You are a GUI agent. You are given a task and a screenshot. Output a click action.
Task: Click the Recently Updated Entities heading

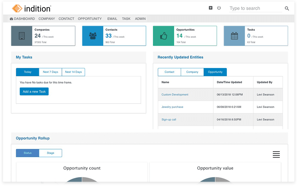click(x=180, y=57)
